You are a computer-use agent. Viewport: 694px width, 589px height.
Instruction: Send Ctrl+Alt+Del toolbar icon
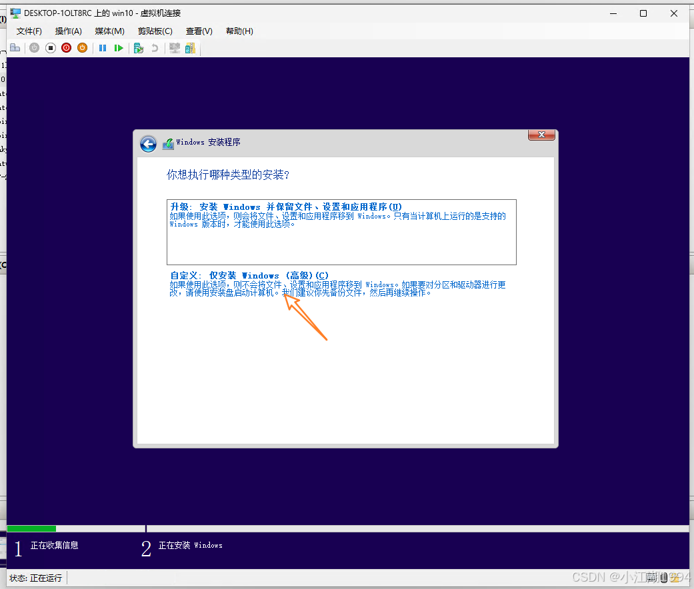coord(15,48)
